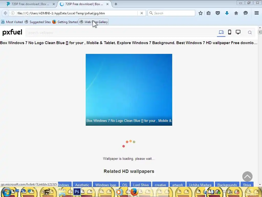Screen dimensions: 262x197
Task: Click the 'Wallpaper is loading, please wait...' text
Action: pyautogui.click(x=129, y=159)
